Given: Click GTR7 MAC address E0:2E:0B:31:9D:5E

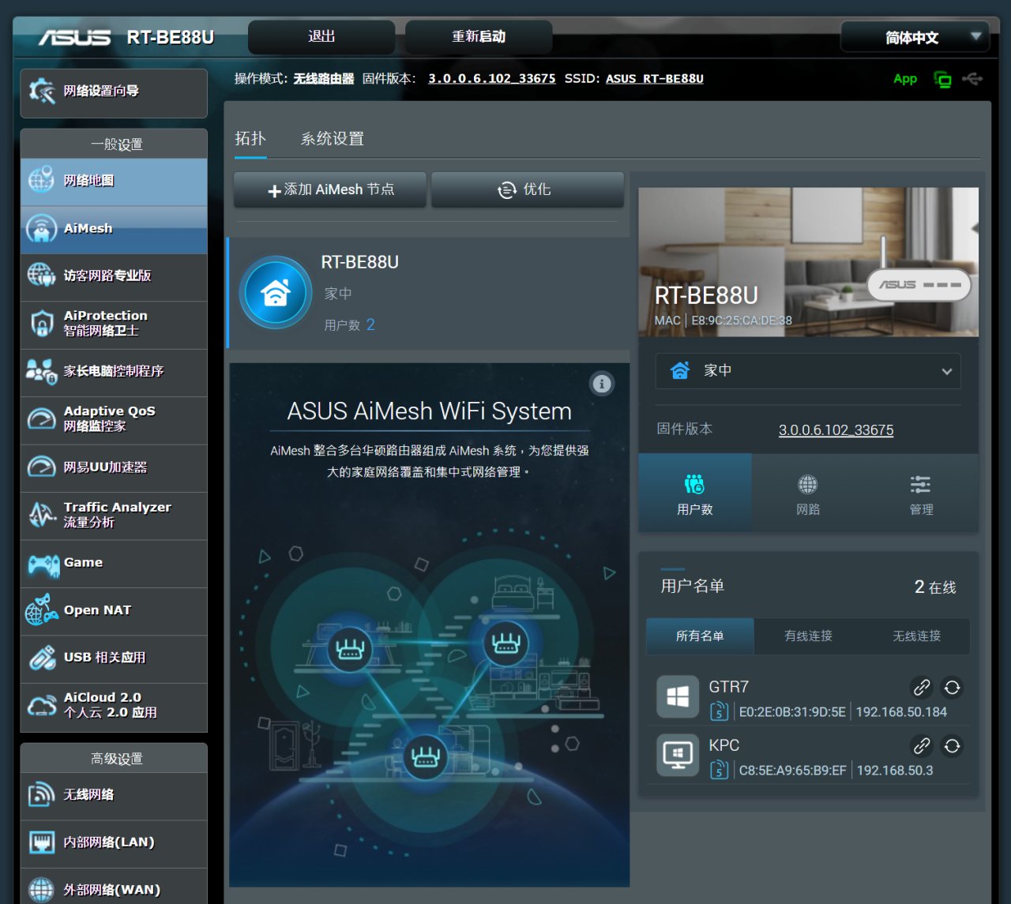Looking at the screenshot, I should coord(792,712).
